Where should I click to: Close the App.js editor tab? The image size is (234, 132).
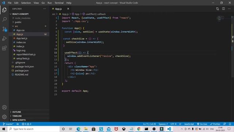(x=68, y=9)
